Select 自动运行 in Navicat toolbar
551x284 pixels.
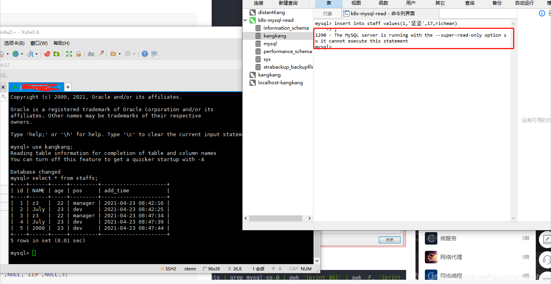click(524, 3)
